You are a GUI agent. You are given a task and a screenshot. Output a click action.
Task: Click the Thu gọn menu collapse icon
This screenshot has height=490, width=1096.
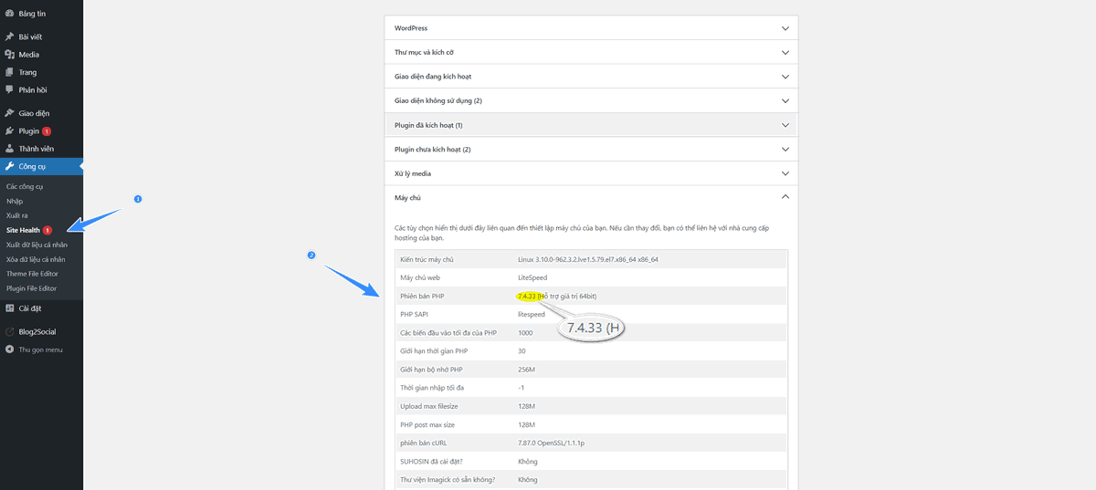[x=9, y=349]
